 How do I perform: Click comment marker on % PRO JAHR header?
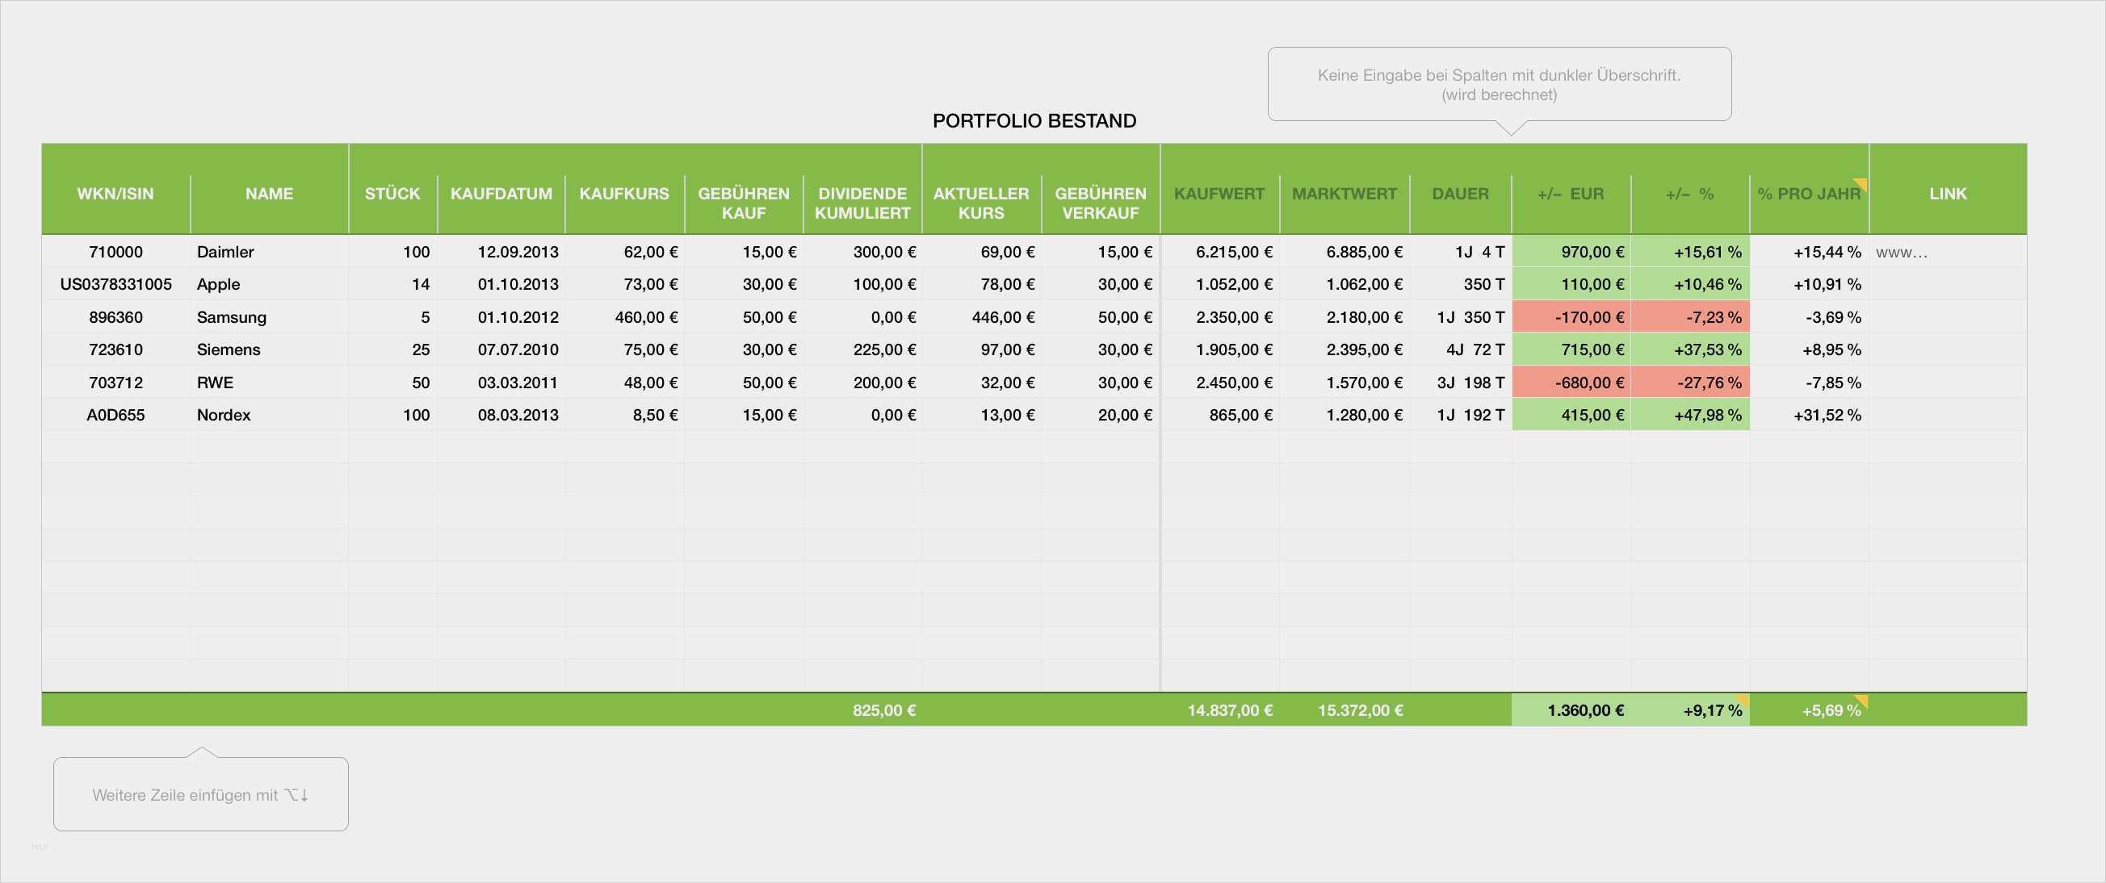pos(1861,183)
